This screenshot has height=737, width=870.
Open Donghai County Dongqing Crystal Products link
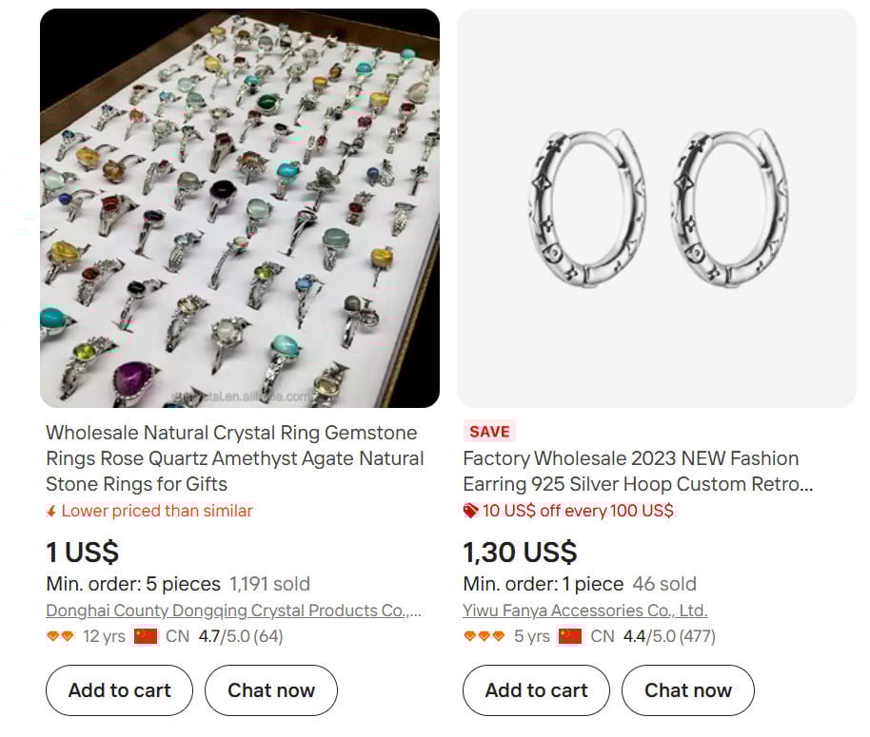[232, 610]
